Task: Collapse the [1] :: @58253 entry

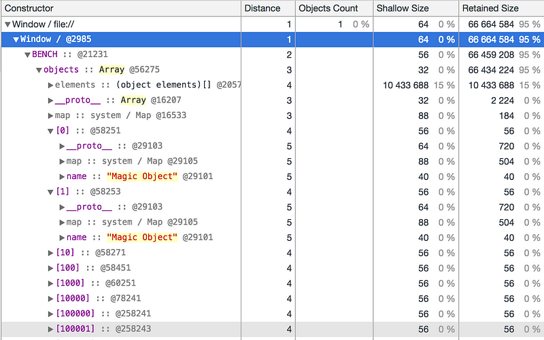Action: point(50,192)
